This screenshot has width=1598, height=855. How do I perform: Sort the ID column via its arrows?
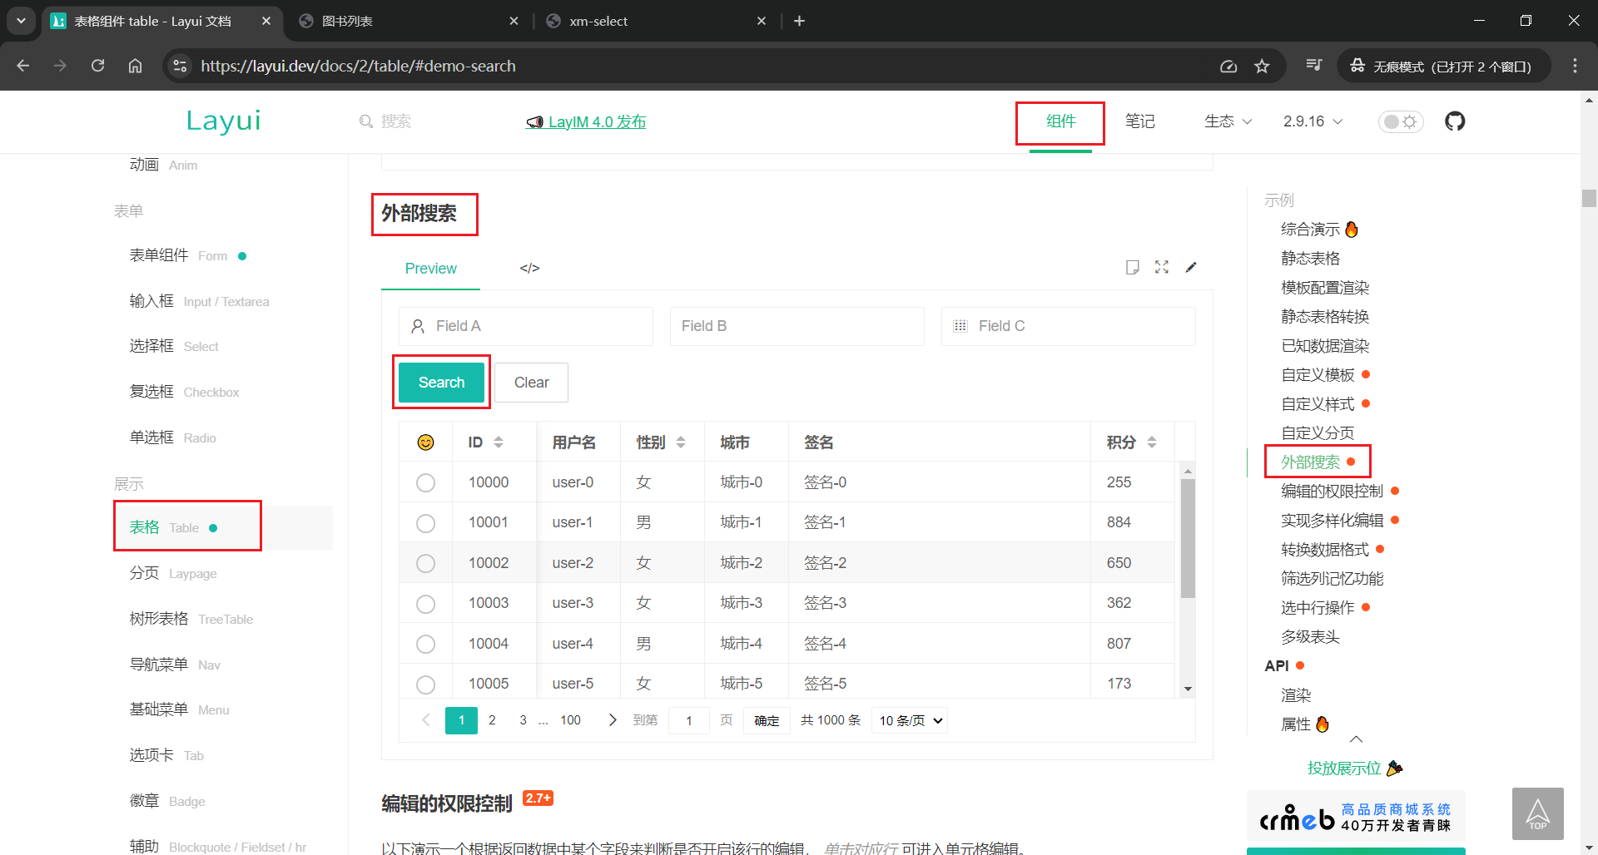(499, 442)
